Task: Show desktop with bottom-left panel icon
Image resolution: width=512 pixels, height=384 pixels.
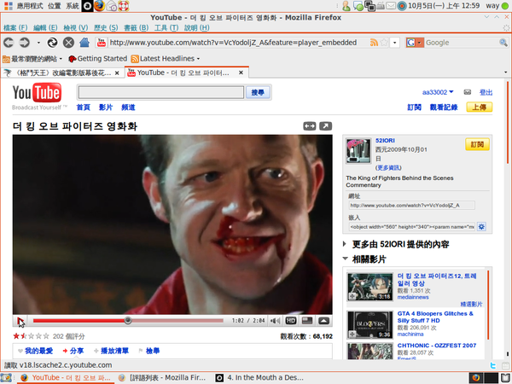Action: [x=6, y=378]
